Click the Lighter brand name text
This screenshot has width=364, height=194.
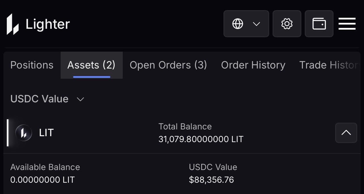(x=48, y=24)
